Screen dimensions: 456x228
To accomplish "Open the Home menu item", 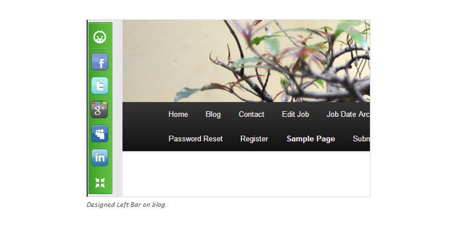I will coord(178,115).
